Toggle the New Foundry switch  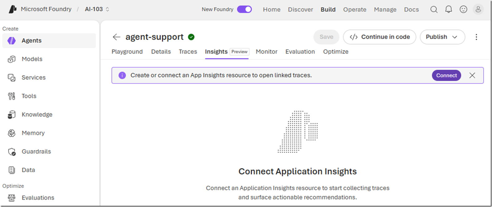[244, 9]
